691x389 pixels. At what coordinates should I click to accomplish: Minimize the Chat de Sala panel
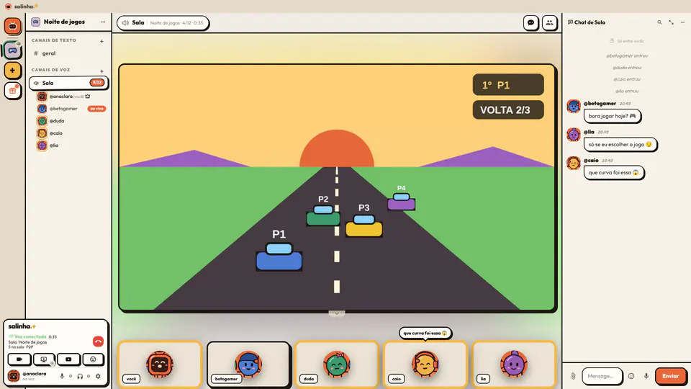point(682,22)
